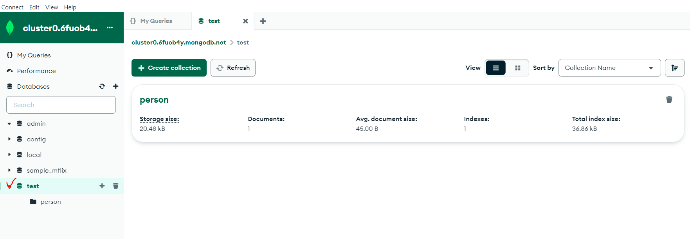This screenshot has width=690, height=239.
Task: Open the Edit menu
Action: pos(34,7)
